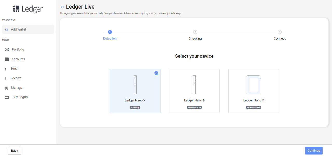Viewport: 332px width, 156px height.
Task: Click the Manager tools icon
Action: point(7,88)
